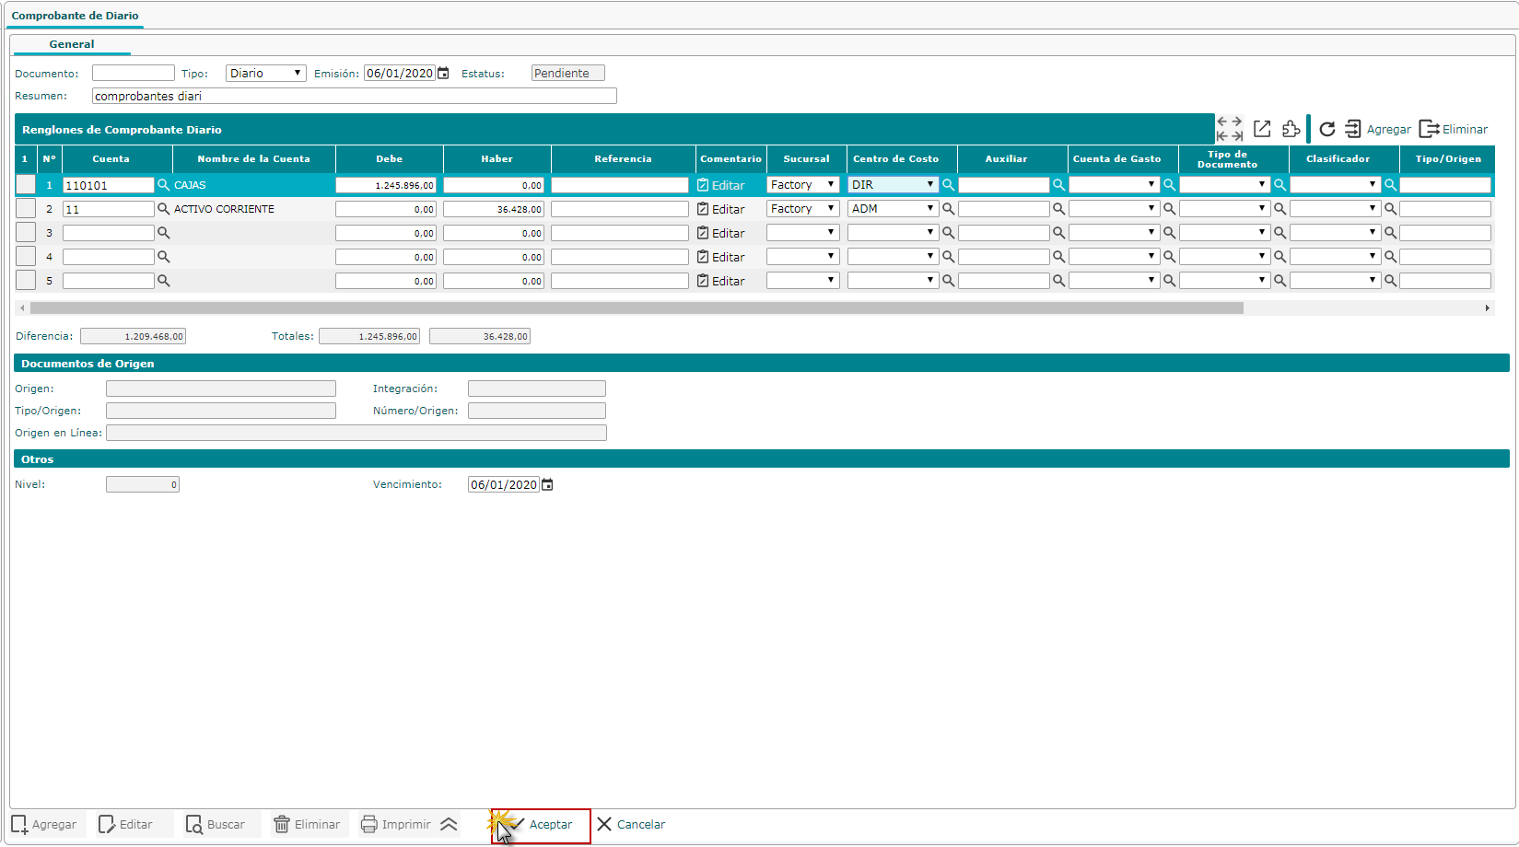Expand the Imprimir options chevron
This screenshot has height=847, width=1519.
pyautogui.click(x=449, y=824)
